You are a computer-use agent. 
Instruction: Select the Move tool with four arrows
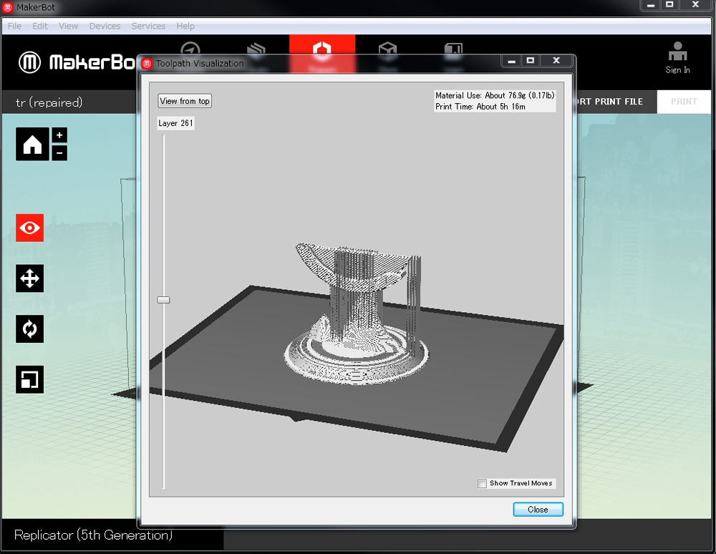[x=29, y=278]
